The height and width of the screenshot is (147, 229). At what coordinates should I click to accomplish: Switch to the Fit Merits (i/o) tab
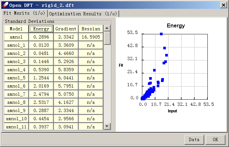coord(24,13)
